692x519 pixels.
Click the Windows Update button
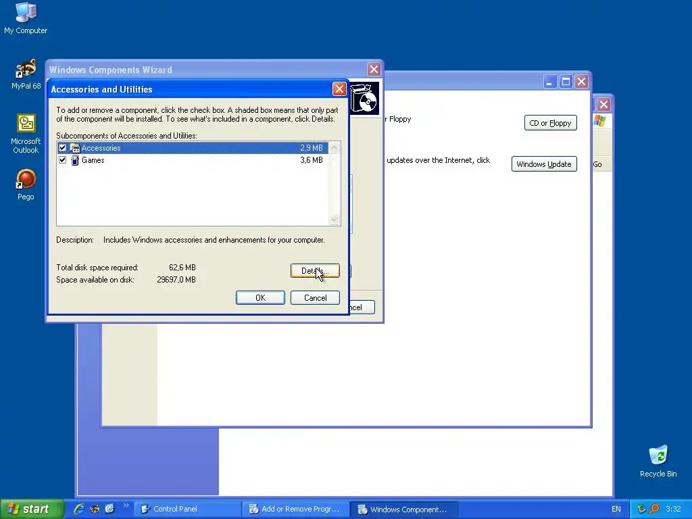pyautogui.click(x=544, y=164)
